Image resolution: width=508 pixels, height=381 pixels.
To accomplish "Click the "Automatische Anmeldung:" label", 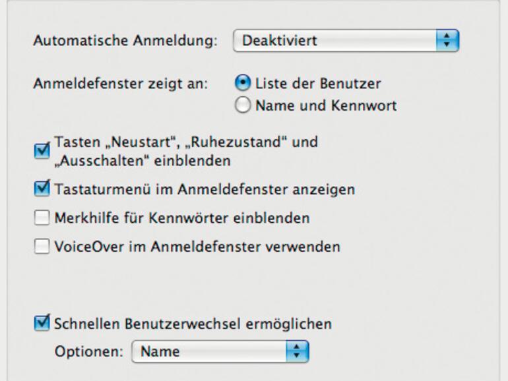I will [125, 41].
